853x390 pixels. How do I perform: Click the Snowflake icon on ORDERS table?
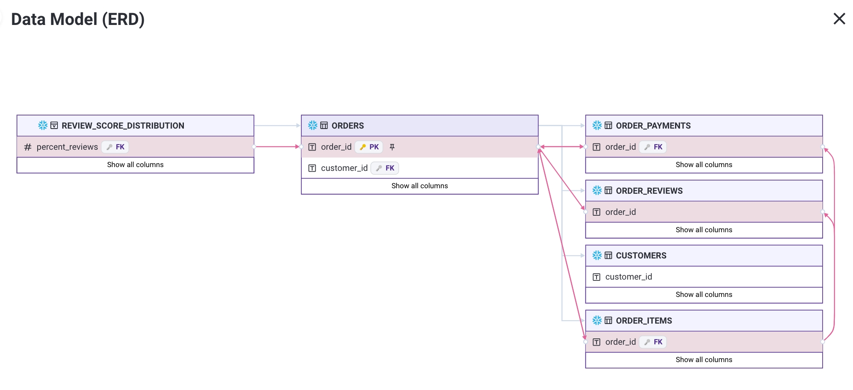pos(312,125)
